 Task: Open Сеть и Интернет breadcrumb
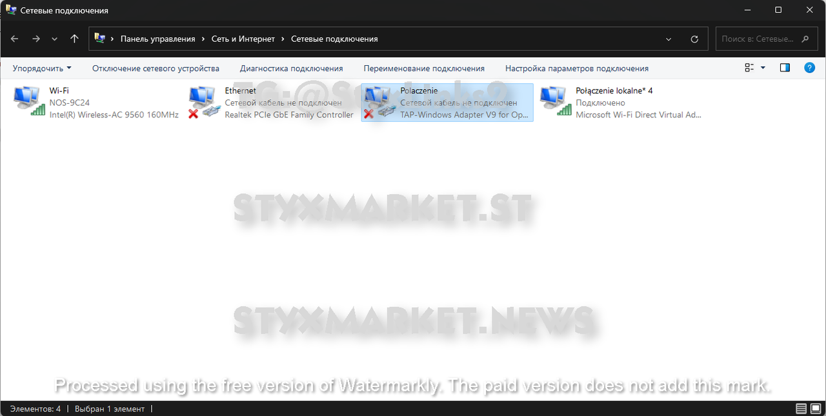(243, 39)
